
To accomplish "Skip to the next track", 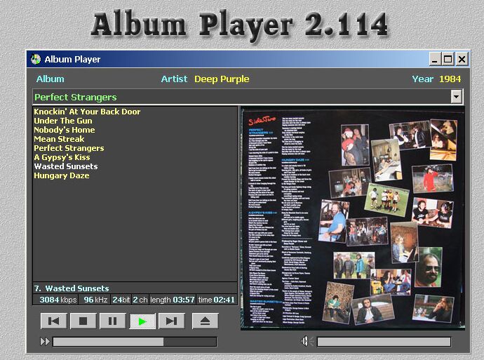I will click(x=171, y=321).
